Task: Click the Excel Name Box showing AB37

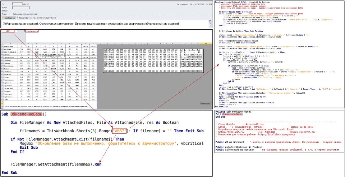Action: [x=8, y=31]
